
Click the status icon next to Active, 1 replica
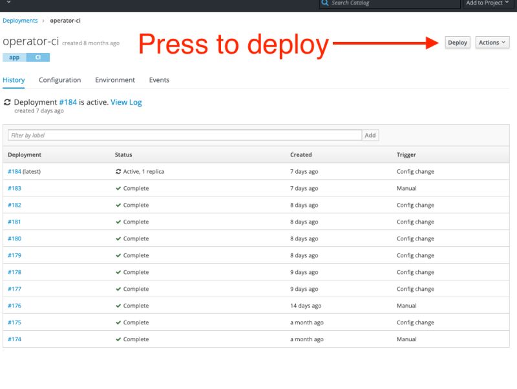click(118, 171)
